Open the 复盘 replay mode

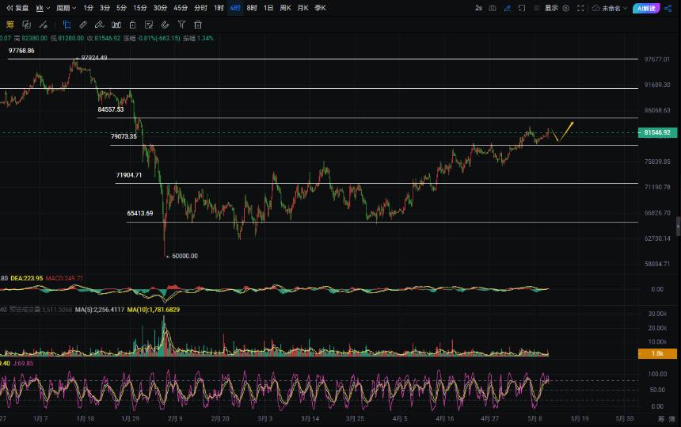coord(17,8)
